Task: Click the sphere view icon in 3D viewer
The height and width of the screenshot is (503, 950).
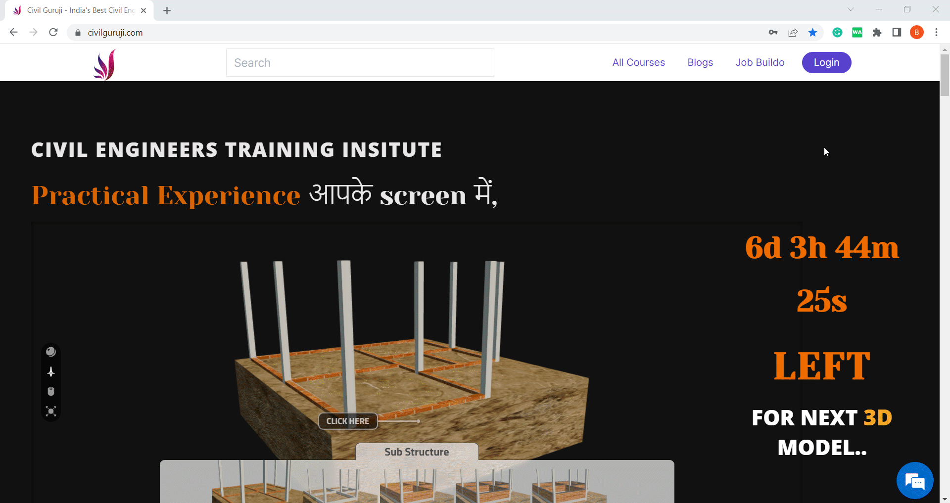Action: click(51, 352)
